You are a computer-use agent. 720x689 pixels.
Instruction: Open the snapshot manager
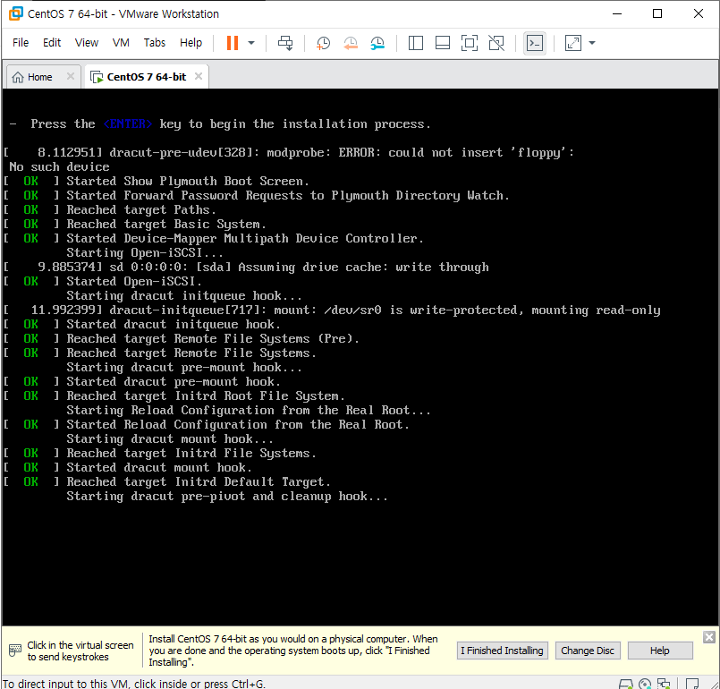click(377, 43)
